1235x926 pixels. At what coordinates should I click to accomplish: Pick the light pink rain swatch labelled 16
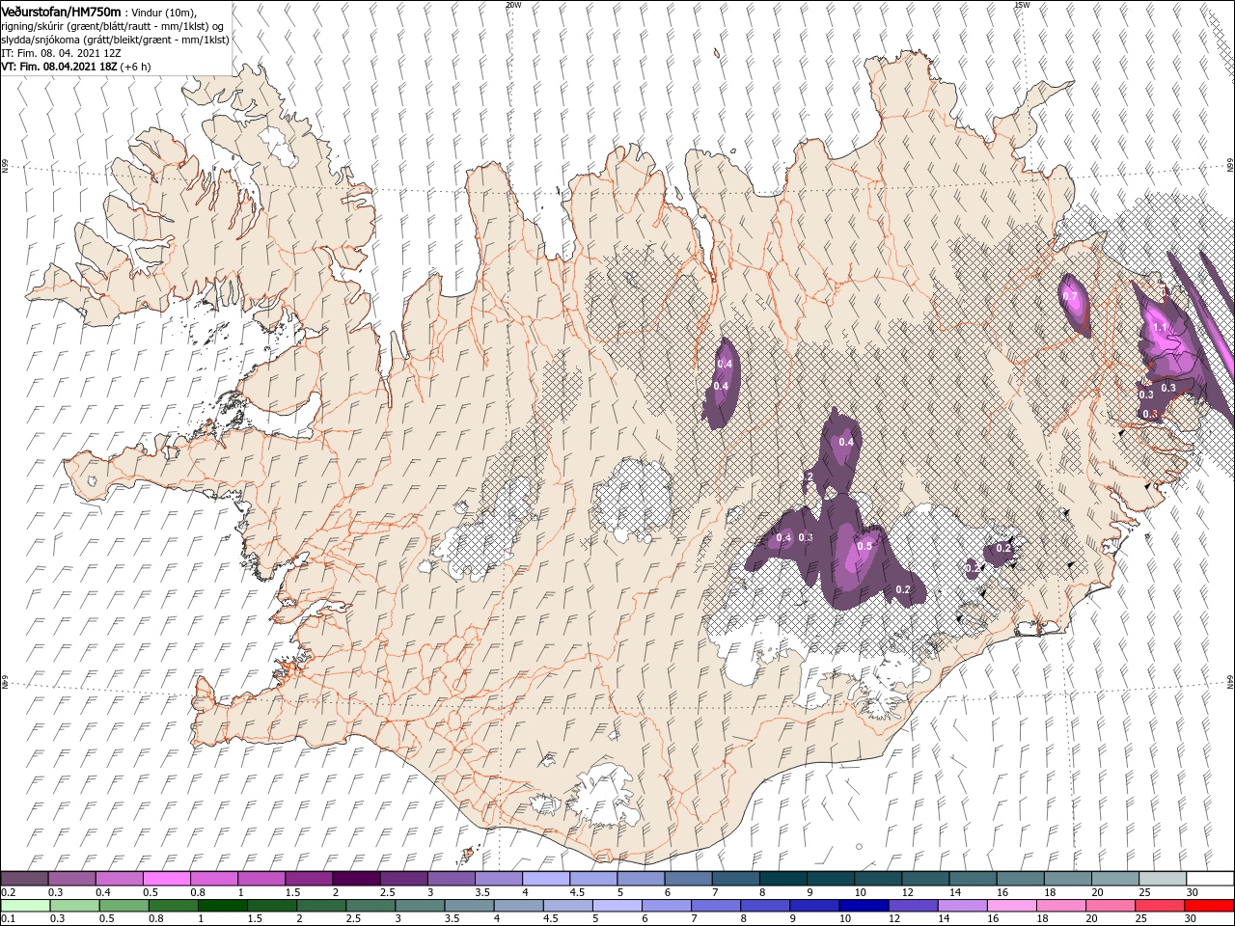pos(1010,906)
